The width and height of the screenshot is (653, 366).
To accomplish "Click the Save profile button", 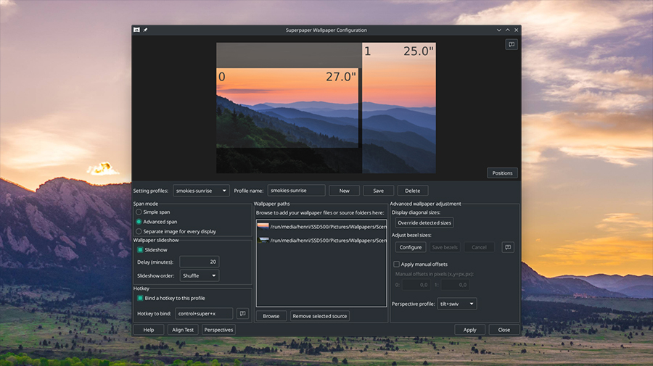I will pos(379,191).
